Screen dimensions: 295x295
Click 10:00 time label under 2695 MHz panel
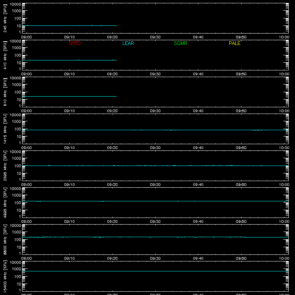[x=284, y=185]
